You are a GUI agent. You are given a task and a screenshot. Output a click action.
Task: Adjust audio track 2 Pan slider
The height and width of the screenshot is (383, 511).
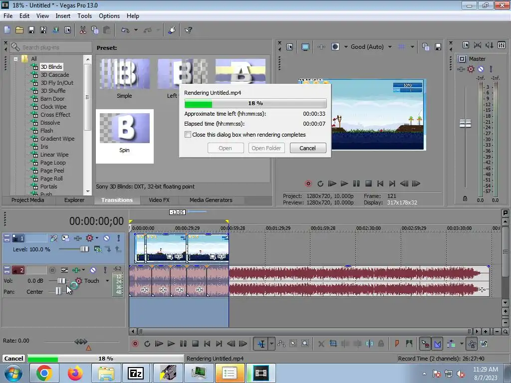[58, 291]
